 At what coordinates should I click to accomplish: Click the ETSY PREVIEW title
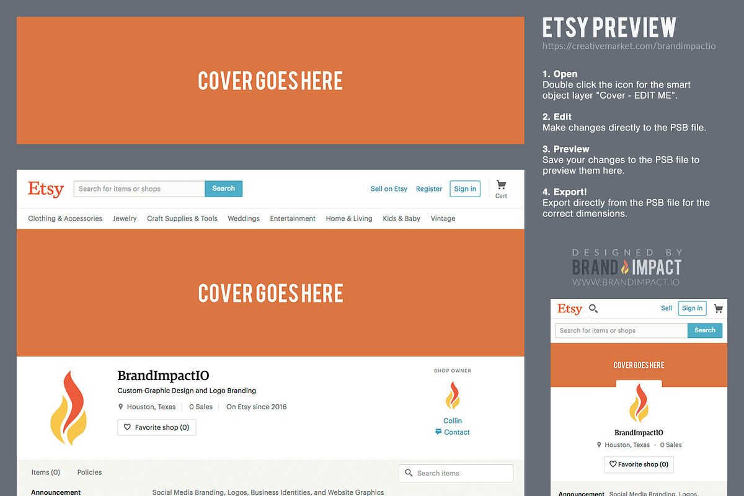[609, 28]
